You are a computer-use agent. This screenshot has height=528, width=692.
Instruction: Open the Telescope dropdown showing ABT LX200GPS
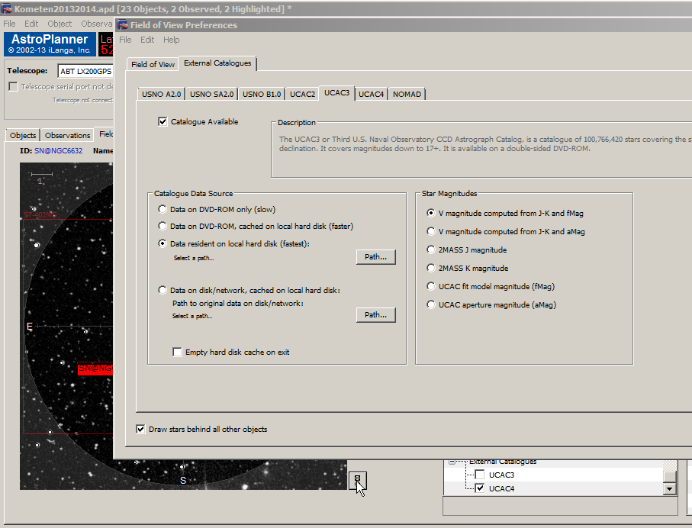[85, 71]
